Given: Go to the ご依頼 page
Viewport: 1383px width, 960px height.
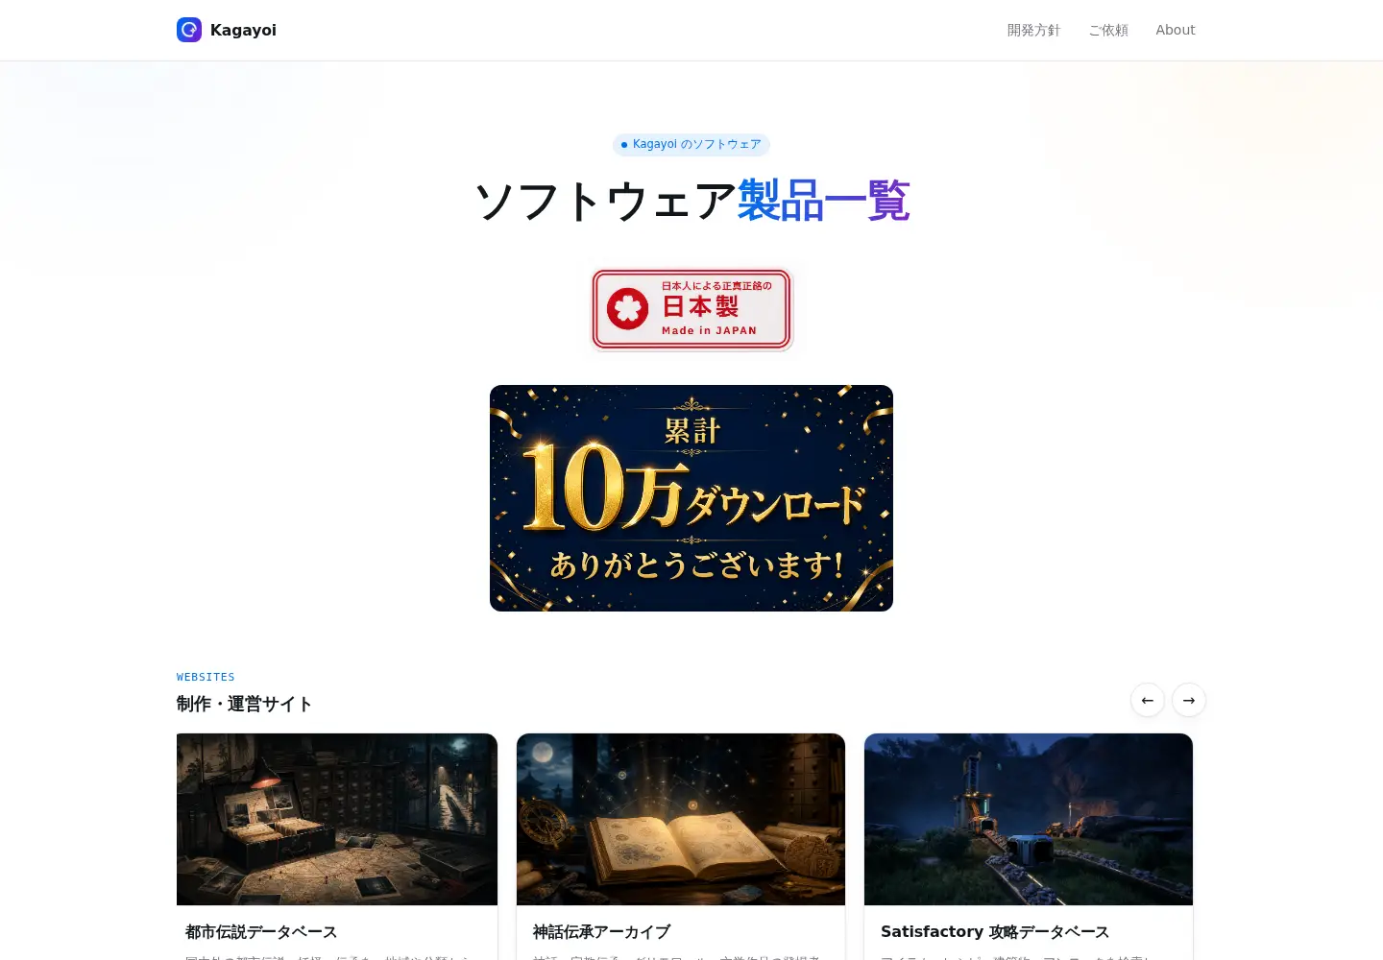Looking at the screenshot, I should (x=1108, y=30).
